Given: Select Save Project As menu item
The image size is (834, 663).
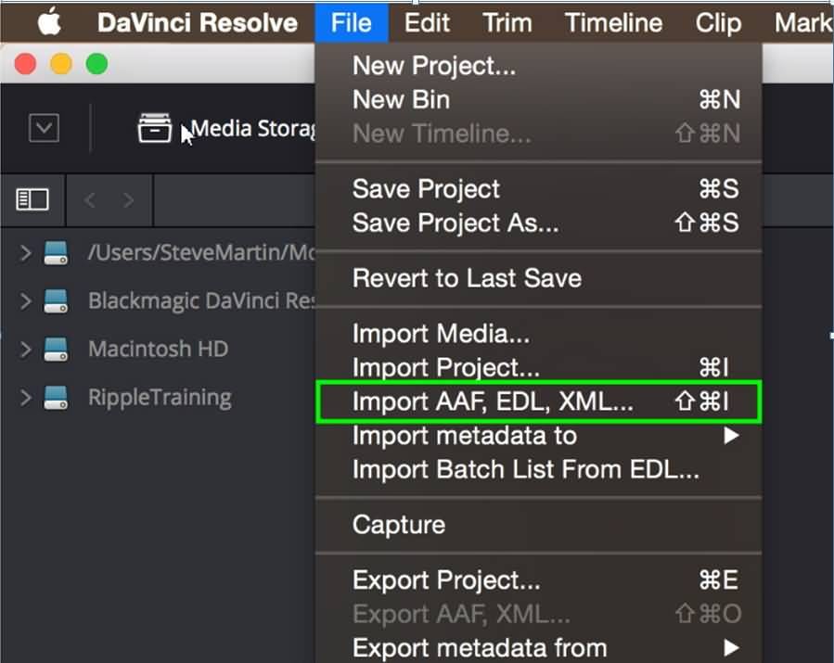Looking at the screenshot, I should 455,223.
